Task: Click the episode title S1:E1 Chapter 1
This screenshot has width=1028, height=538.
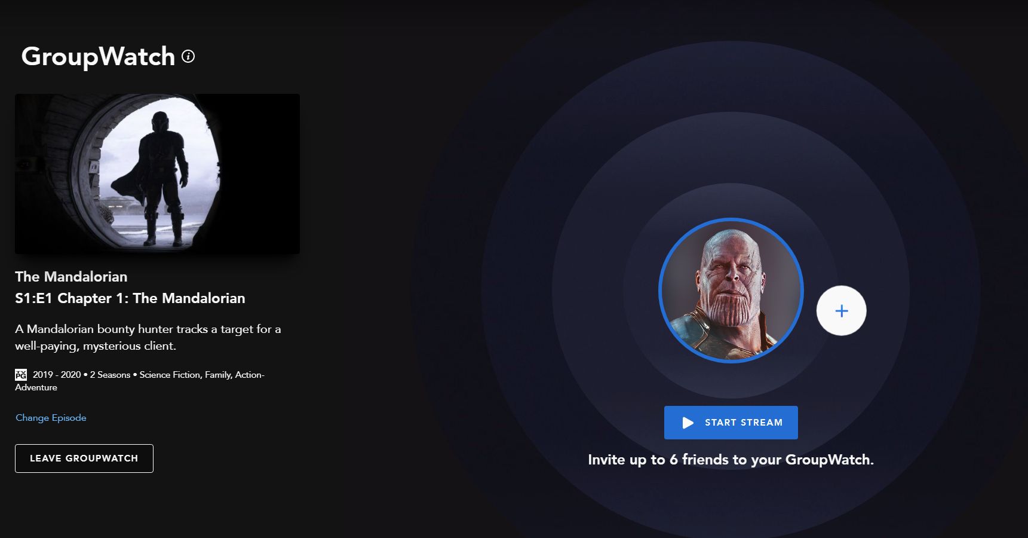Action: coord(130,298)
